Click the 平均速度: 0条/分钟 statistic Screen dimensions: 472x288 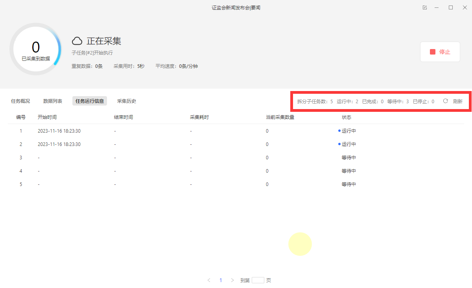(177, 66)
